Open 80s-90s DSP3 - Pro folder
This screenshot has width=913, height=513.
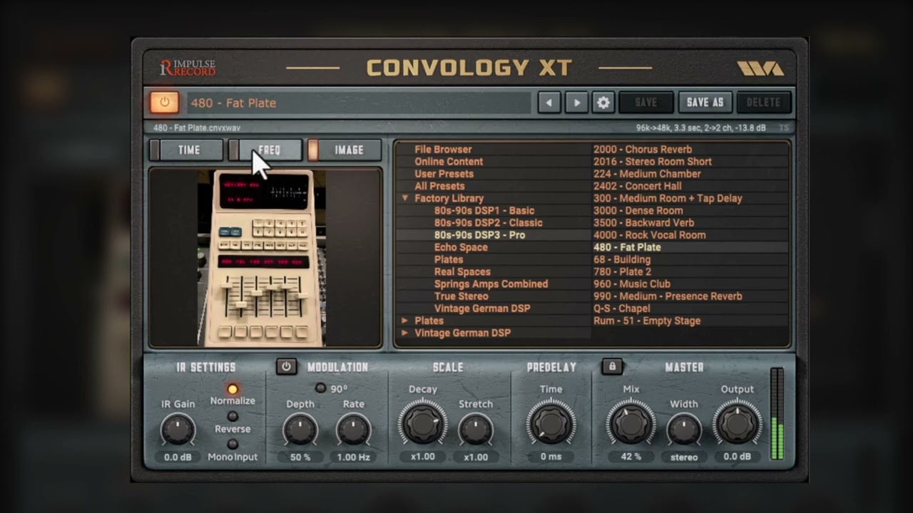479,235
